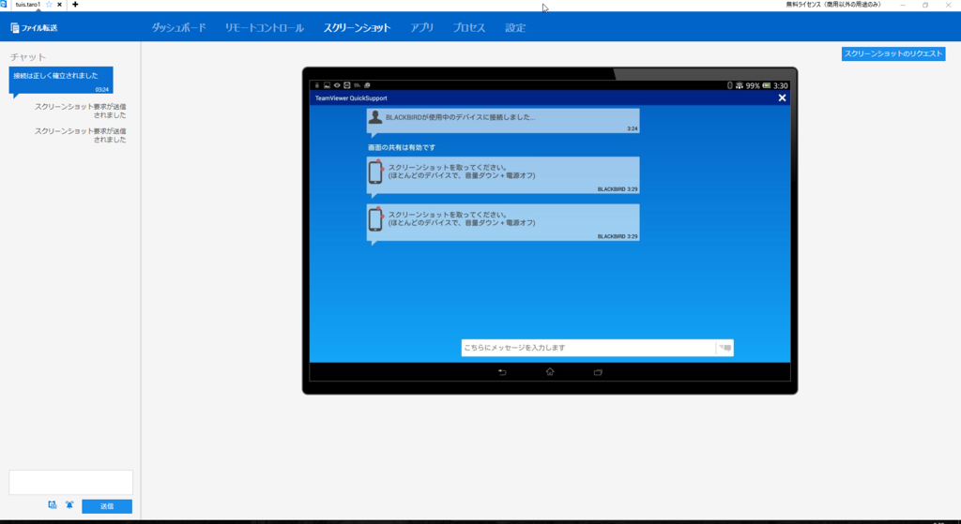The height and width of the screenshot is (524, 961).
Task: Click the 送信 send button
Action: tap(107, 506)
